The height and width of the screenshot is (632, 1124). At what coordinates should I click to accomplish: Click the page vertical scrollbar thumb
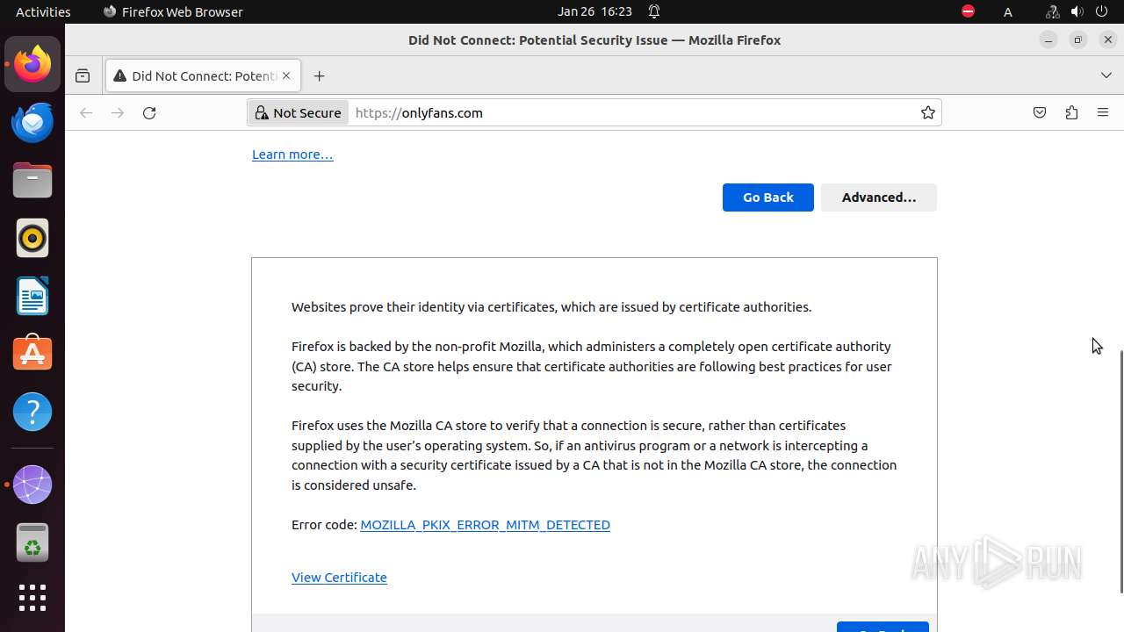pos(1120,471)
